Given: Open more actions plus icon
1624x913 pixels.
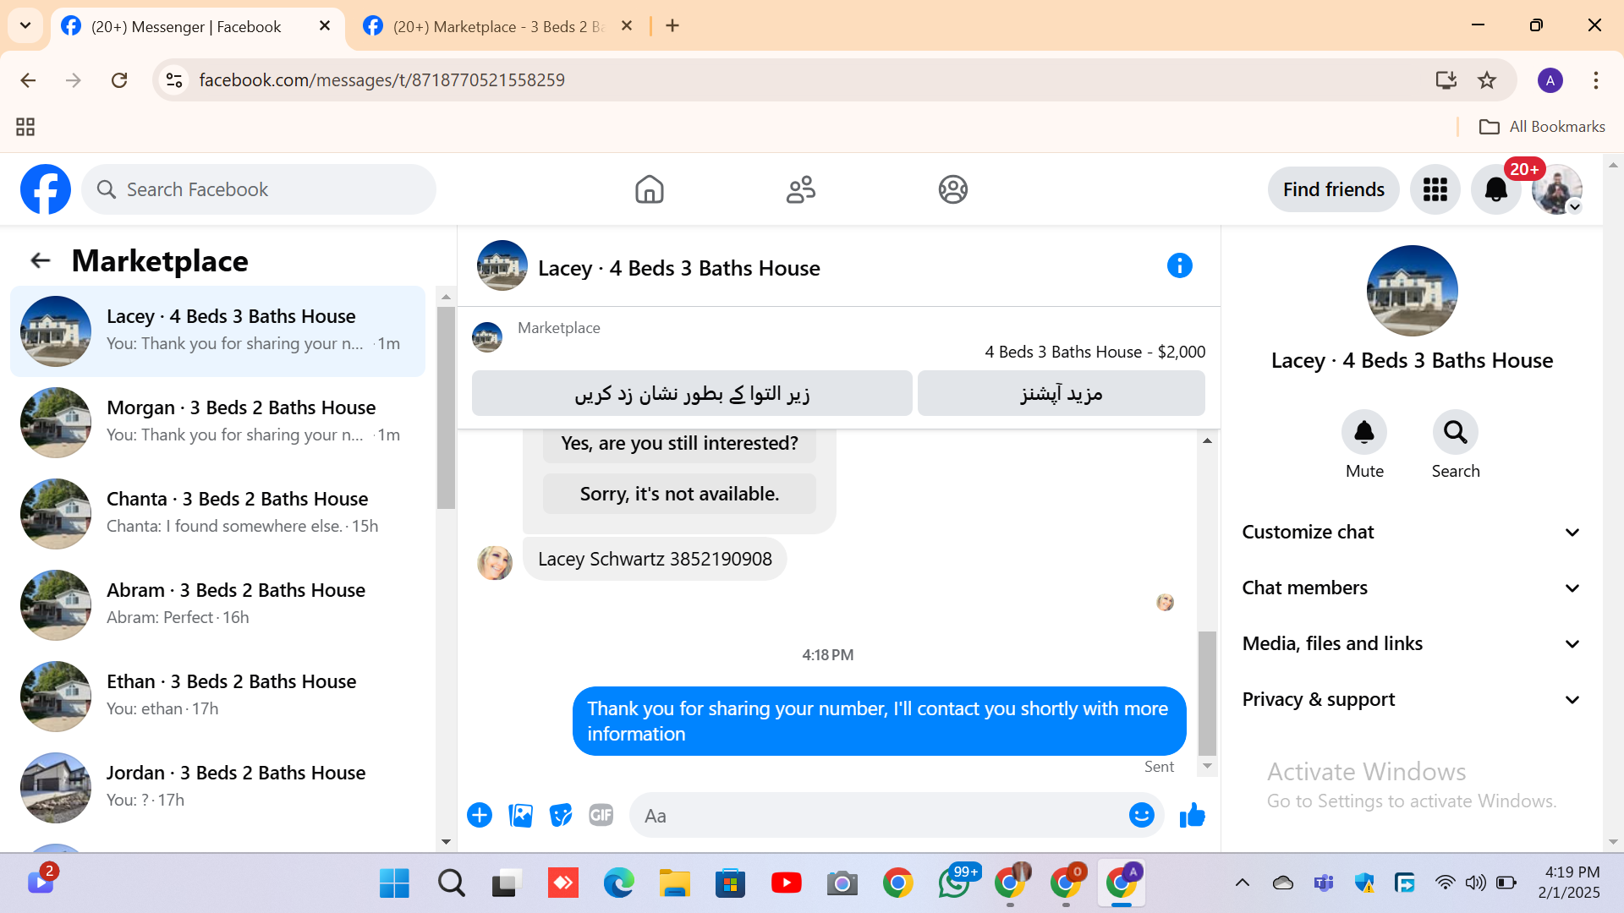Looking at the screenshot, I should (480, 816).
